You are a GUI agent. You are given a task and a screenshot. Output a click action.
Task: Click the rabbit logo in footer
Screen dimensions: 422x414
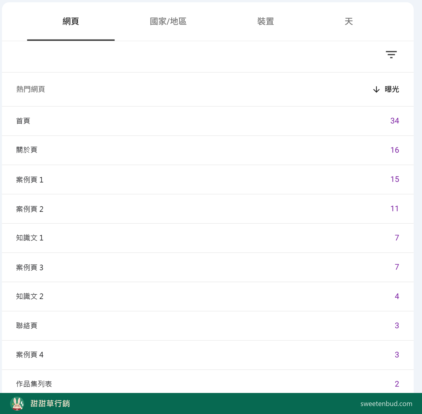click(x=17, y=403)
